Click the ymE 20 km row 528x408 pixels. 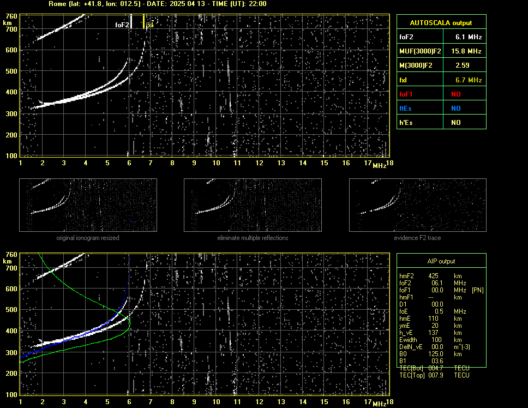433,326
